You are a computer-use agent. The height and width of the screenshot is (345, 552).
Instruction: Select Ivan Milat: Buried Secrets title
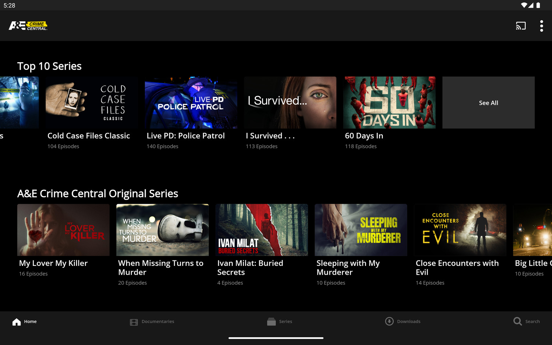250,268
